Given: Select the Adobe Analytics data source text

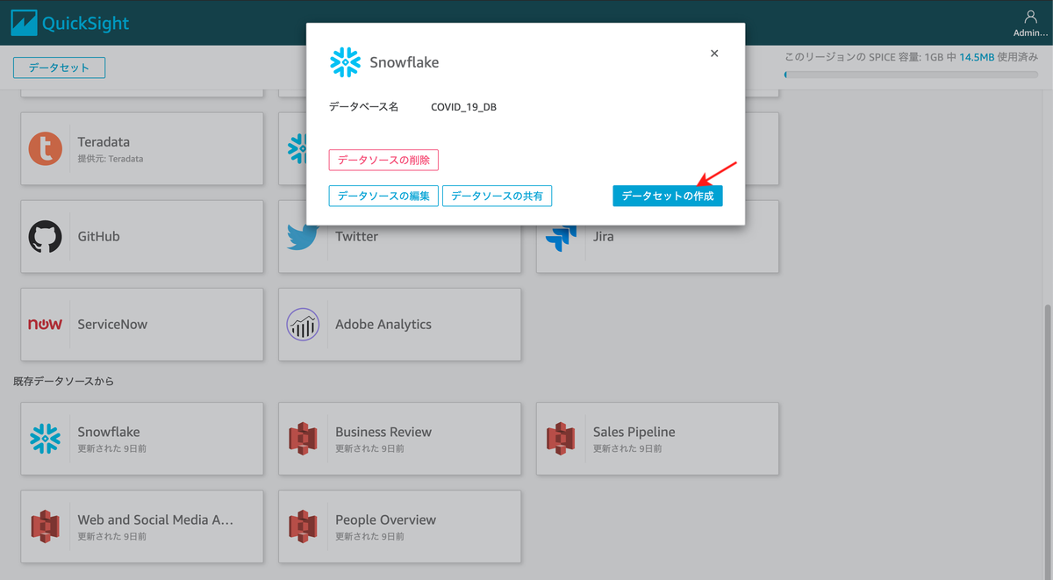Looking at the screenshot, I should 383,324.
